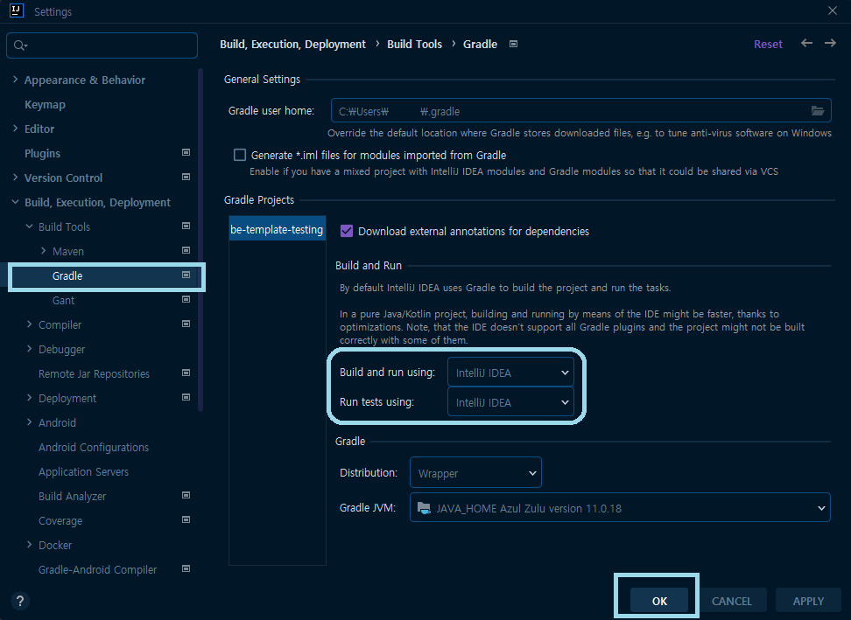
Task: Expand Appearance & Behavior section
Action: [15, 79]
